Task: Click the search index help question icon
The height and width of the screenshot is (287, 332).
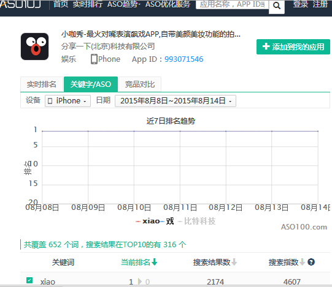Action: (311, 262)
